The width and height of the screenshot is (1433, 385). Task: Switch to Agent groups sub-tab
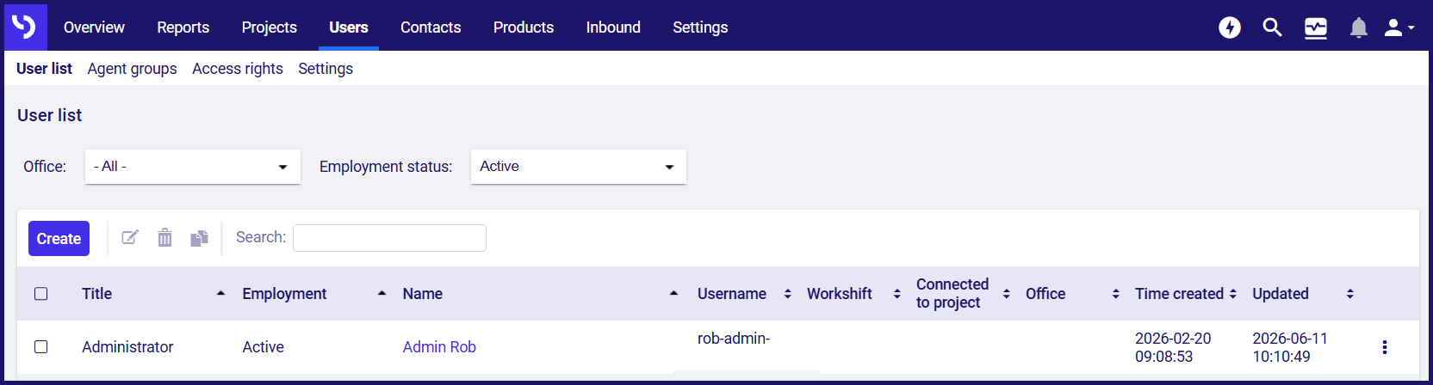(x=132, y=69)
